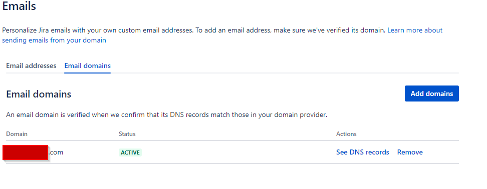Click the DNS records verification description text
Viewport: 487px width, 189px height.
pos(166,115)
